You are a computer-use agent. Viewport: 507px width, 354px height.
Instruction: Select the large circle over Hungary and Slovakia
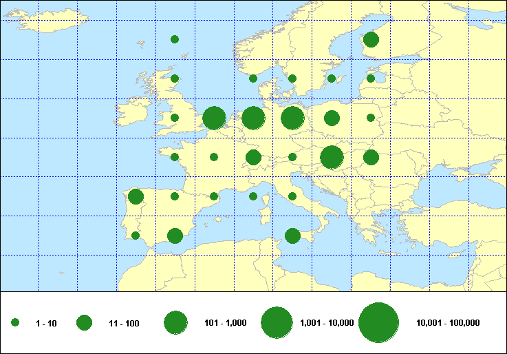(x=332, y=157)
